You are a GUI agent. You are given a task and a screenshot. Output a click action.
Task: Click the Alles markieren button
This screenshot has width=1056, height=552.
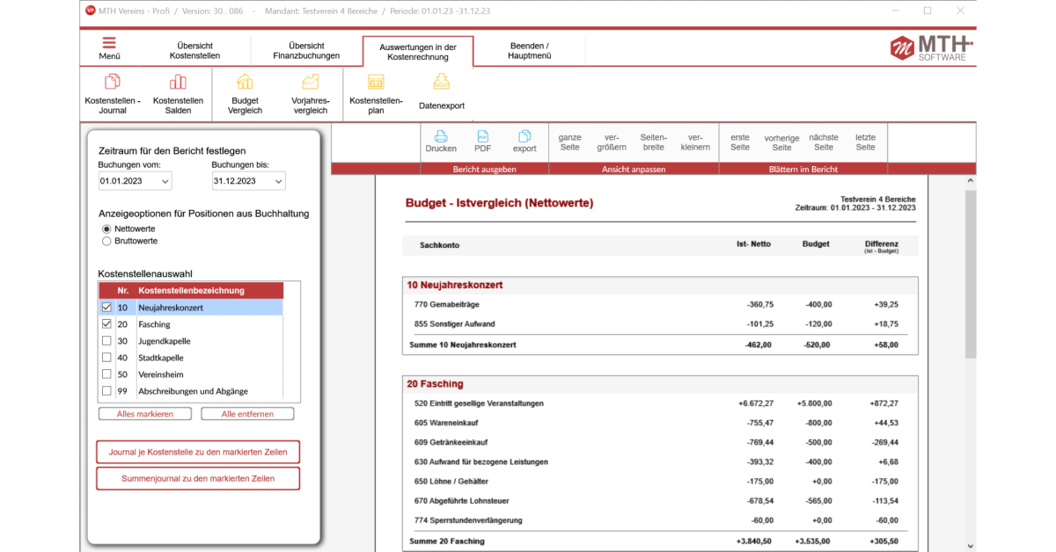pyautogui.click(x=144, y=414)
